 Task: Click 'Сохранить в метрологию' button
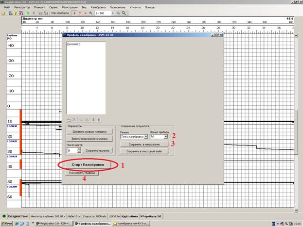tap(144, 145)
